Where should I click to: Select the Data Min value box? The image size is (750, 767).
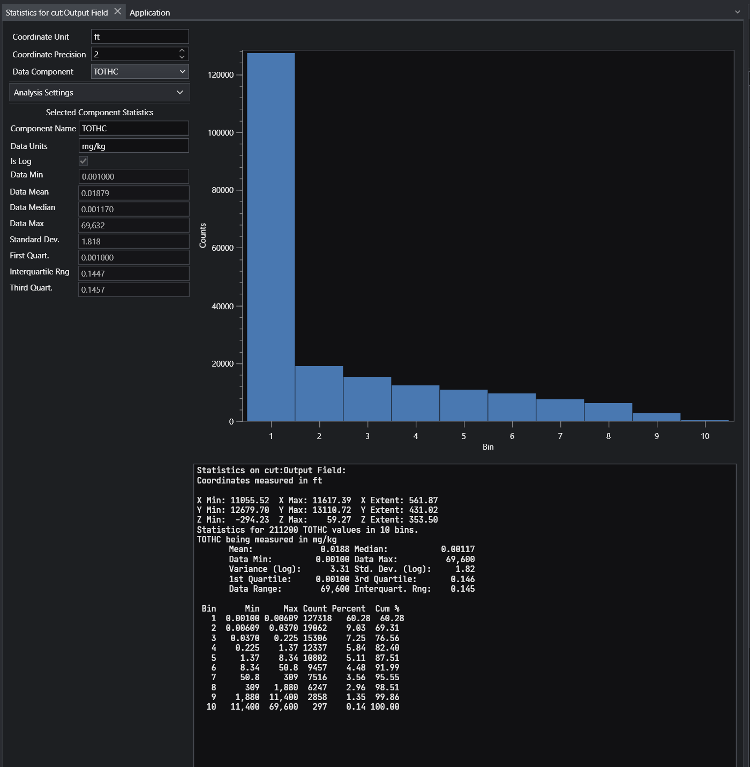133,176
